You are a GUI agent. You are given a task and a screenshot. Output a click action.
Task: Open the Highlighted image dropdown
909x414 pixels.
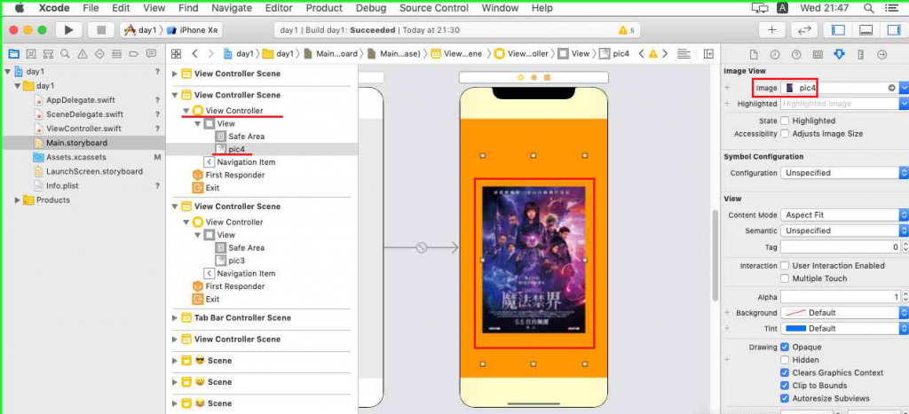904,104
